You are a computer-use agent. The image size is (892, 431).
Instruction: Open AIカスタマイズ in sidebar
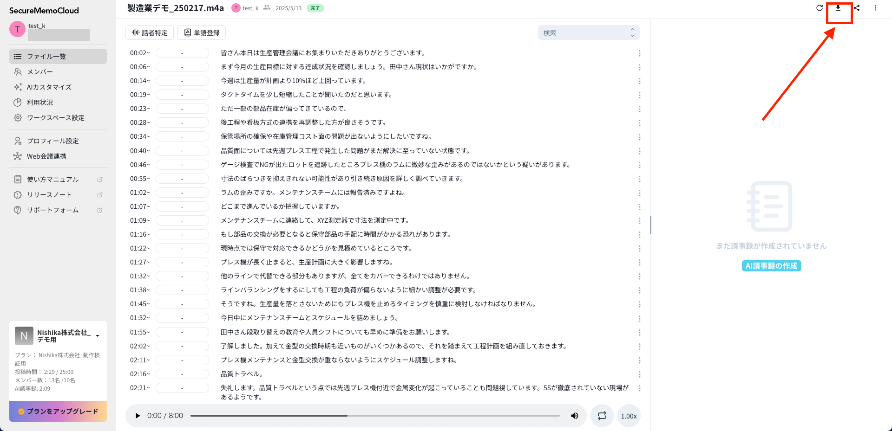(x=49, y=87)
